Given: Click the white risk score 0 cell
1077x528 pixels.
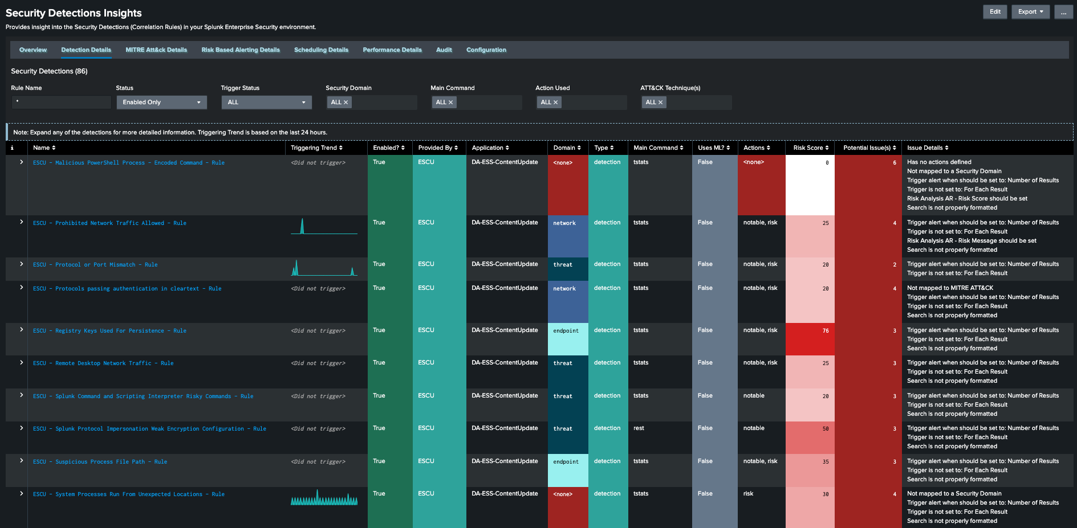Looking at the screenshot, I should coord(810,185).
